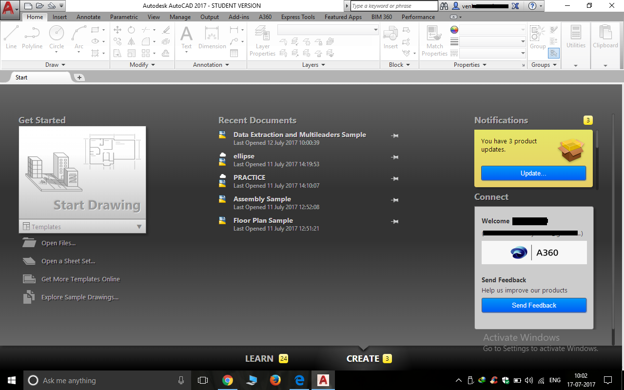624x390 pixels.
Task: Click the Sheet Set Manager icon in Quick Access toolbar
Action: tap(51, 6)
